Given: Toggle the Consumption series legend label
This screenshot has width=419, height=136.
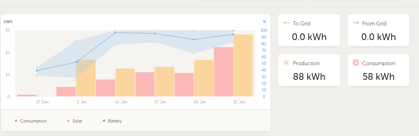Looking at the screenshot, I should pos(33,121).
